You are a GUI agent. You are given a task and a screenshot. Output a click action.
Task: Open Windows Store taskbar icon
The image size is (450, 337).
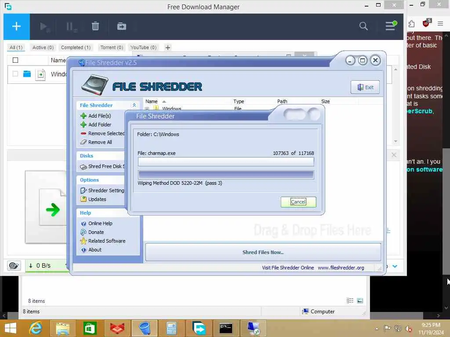90,328
